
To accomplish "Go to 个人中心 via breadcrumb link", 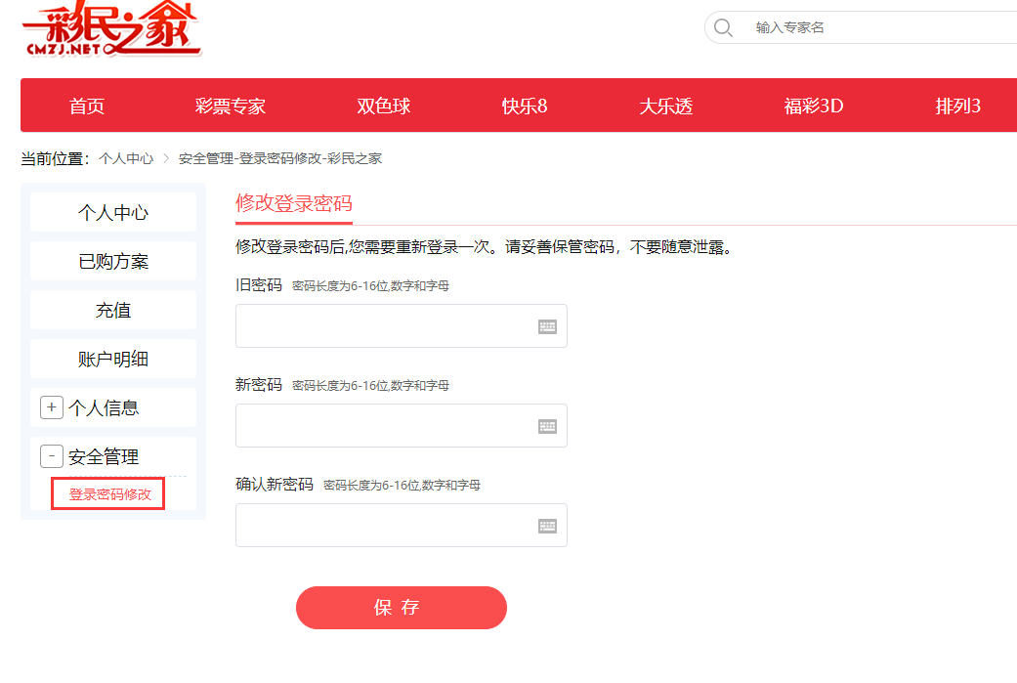I will point(128,157).
